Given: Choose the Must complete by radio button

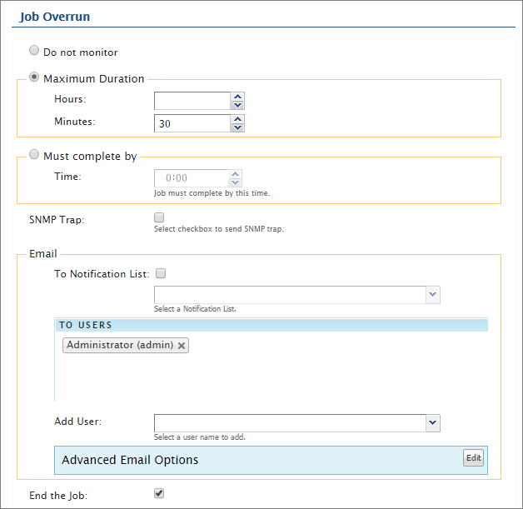Looking at the screenshot, I should [x=34, y=155].
